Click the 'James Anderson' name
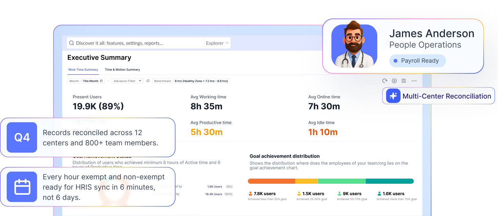The width and height of the screenshot is (498, 216). 432,34
